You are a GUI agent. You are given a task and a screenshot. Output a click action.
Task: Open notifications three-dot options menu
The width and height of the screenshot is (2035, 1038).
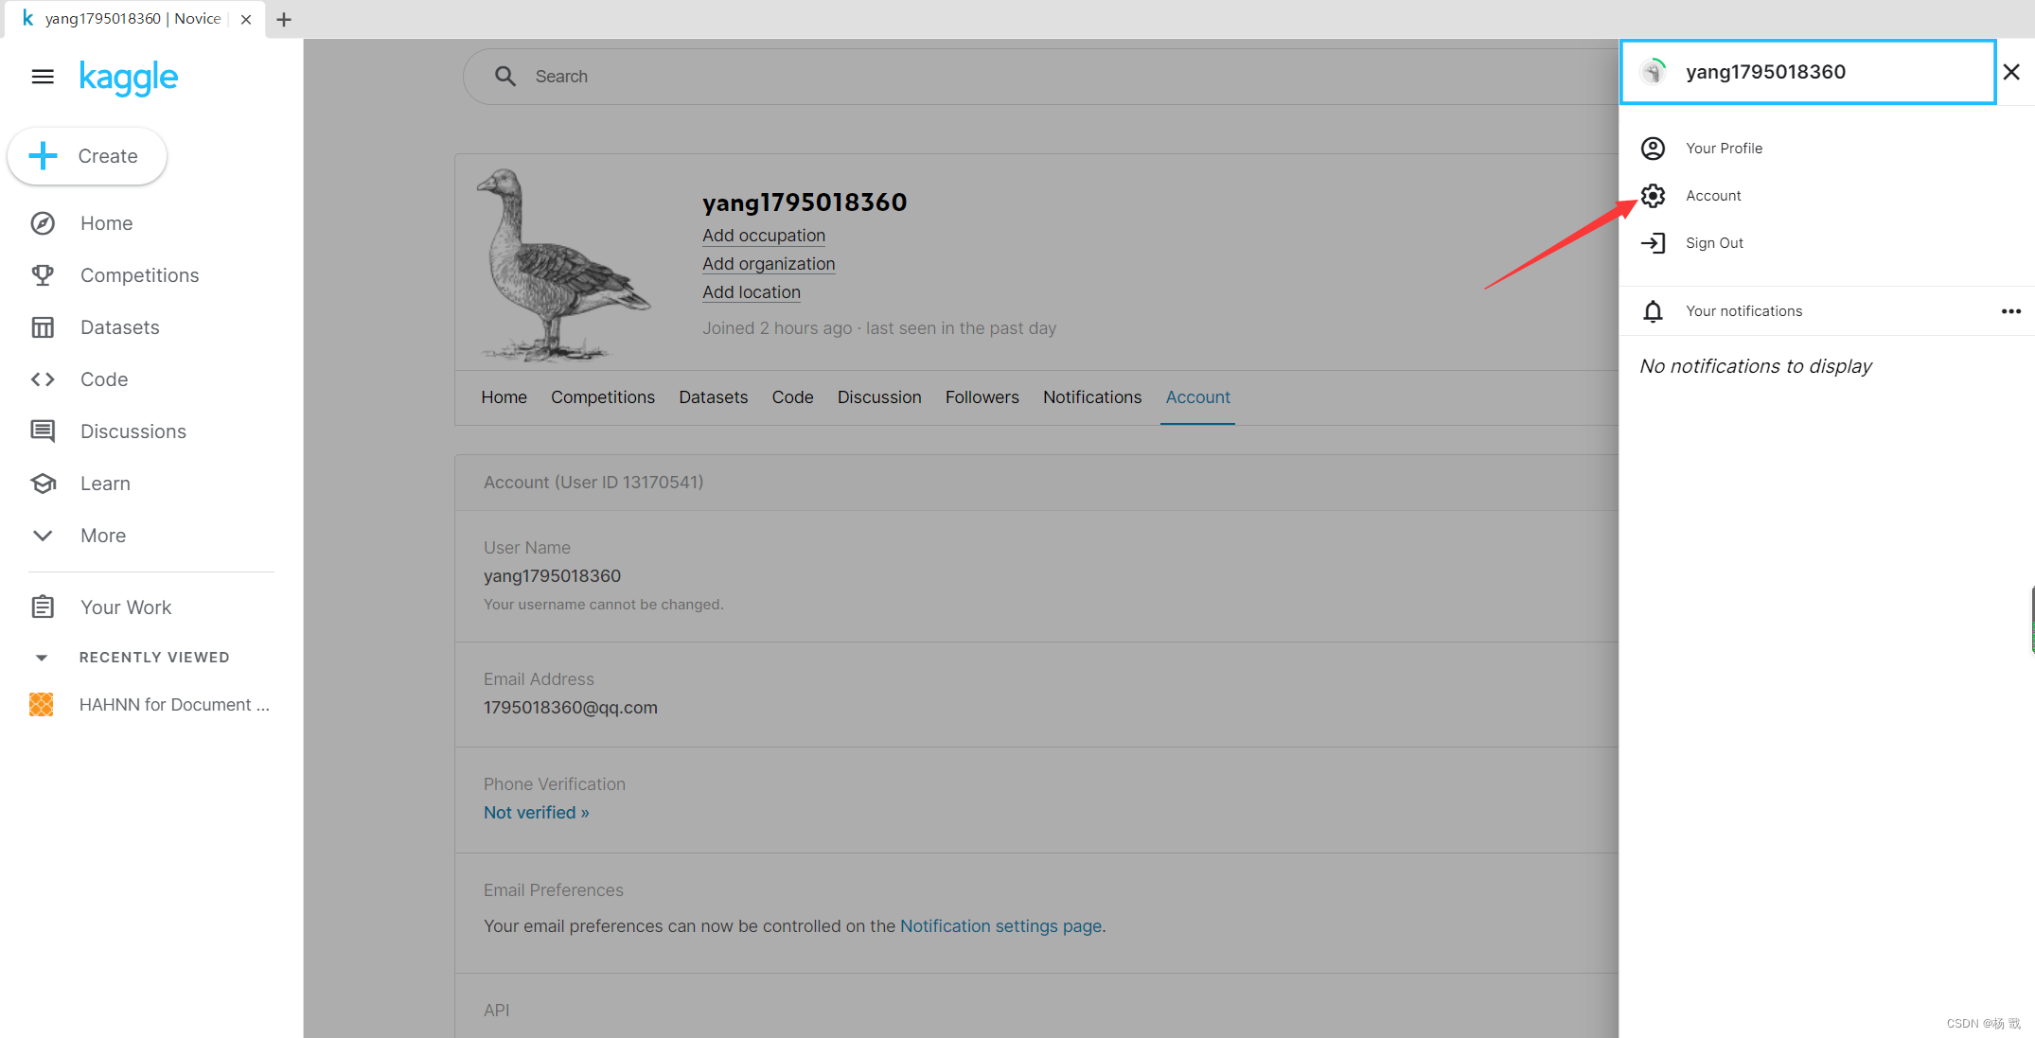click(2010, 311)
